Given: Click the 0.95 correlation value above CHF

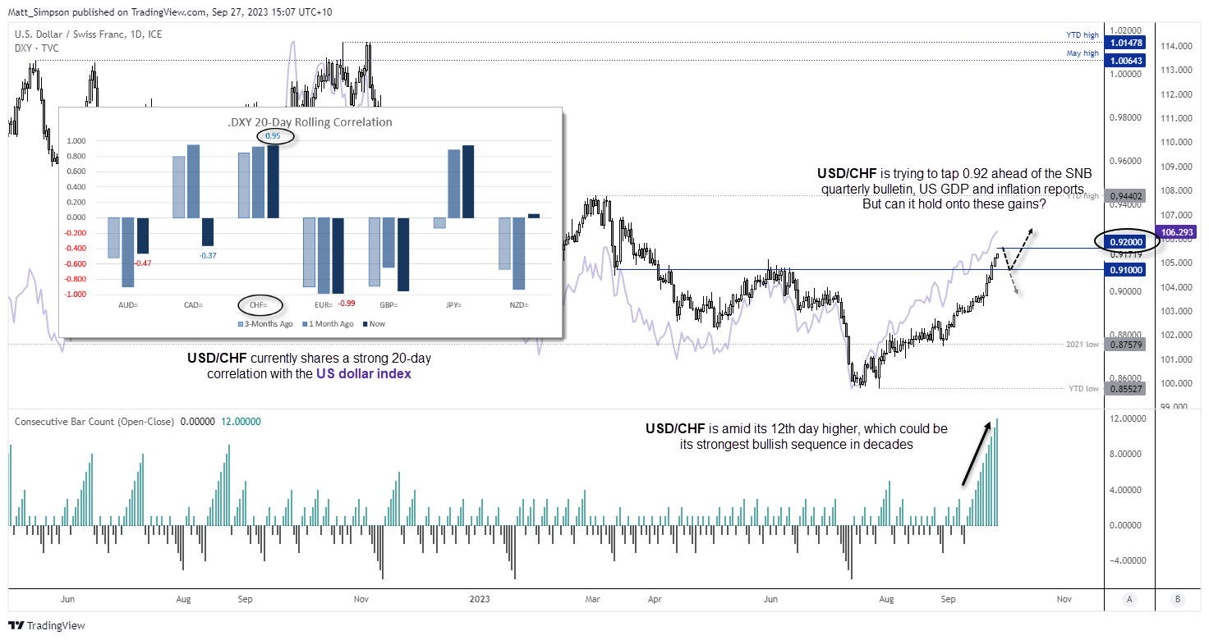Looking at the screenshot, I should pos(274,136).
